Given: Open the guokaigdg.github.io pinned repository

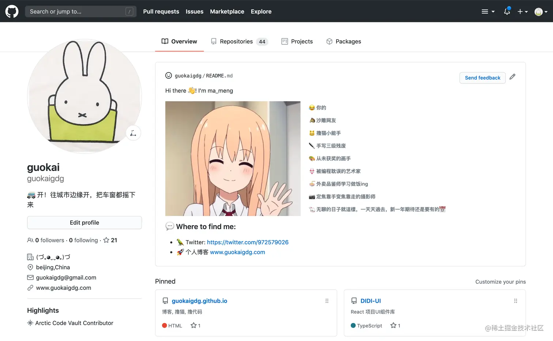Looking at the screenshot, I should 199,301.
